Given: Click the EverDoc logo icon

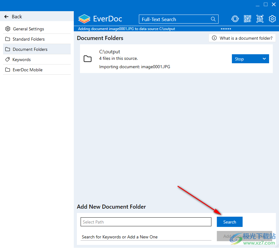Looking at the screenshot, I should (84, 19).
